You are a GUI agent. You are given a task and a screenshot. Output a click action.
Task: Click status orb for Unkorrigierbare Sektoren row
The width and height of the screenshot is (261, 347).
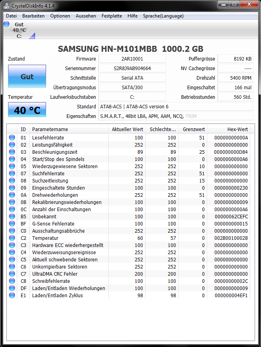pyautogui.click(x=12, y=267)
